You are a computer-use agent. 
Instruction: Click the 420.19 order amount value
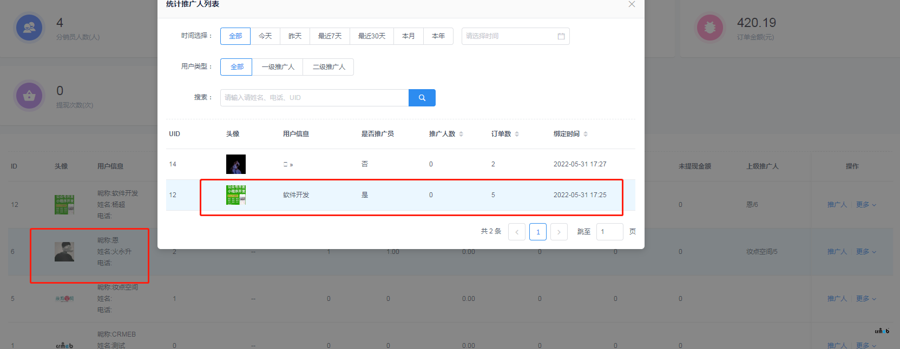[757, 23]
